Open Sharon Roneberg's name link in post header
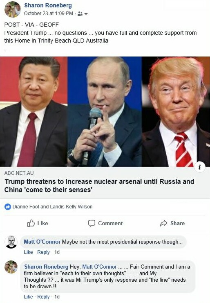210x303 pixels. pos(48,5)
